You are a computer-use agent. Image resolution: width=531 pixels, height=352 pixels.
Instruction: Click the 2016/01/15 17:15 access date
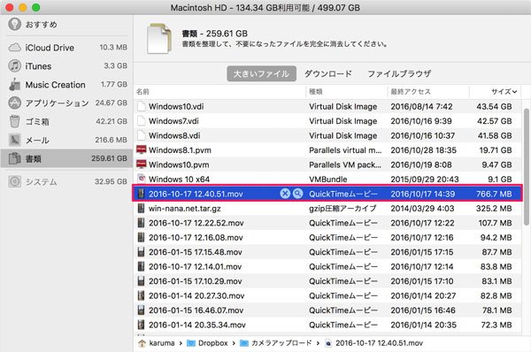pyautogui.click(x=422, y=252)
